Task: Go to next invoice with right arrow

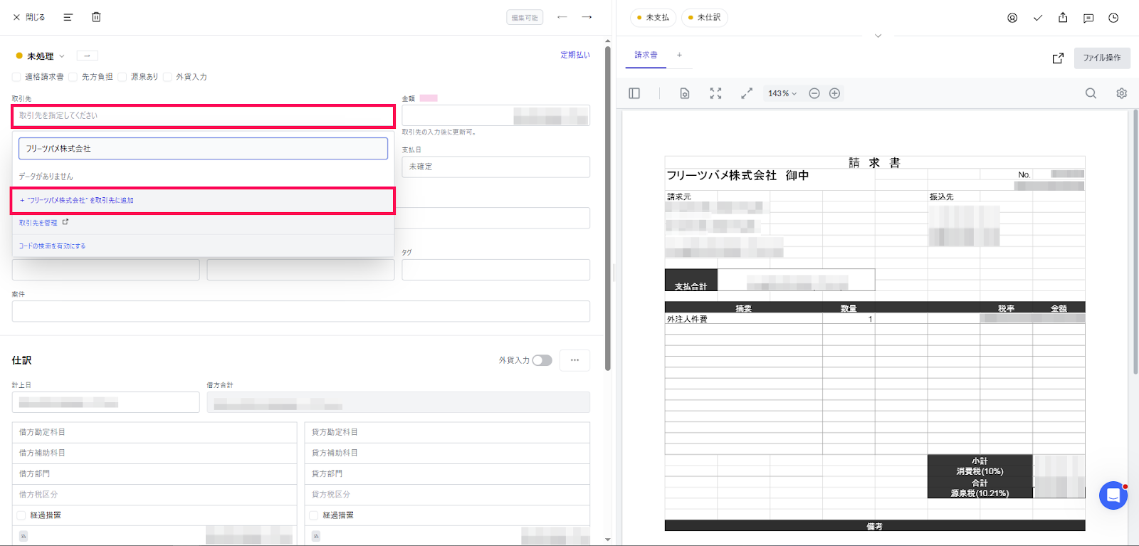Action: click(x=587, y=17)
